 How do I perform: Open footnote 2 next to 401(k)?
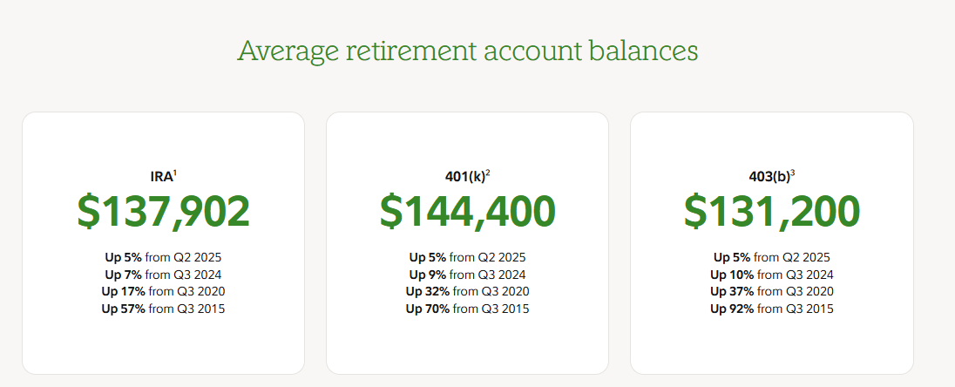tap(488, 173)
